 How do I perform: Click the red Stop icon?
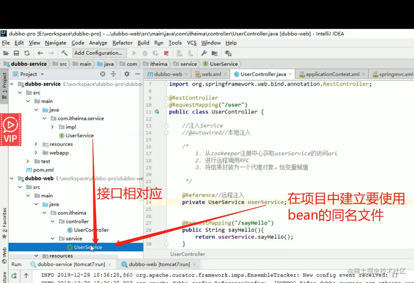[166, 53]
